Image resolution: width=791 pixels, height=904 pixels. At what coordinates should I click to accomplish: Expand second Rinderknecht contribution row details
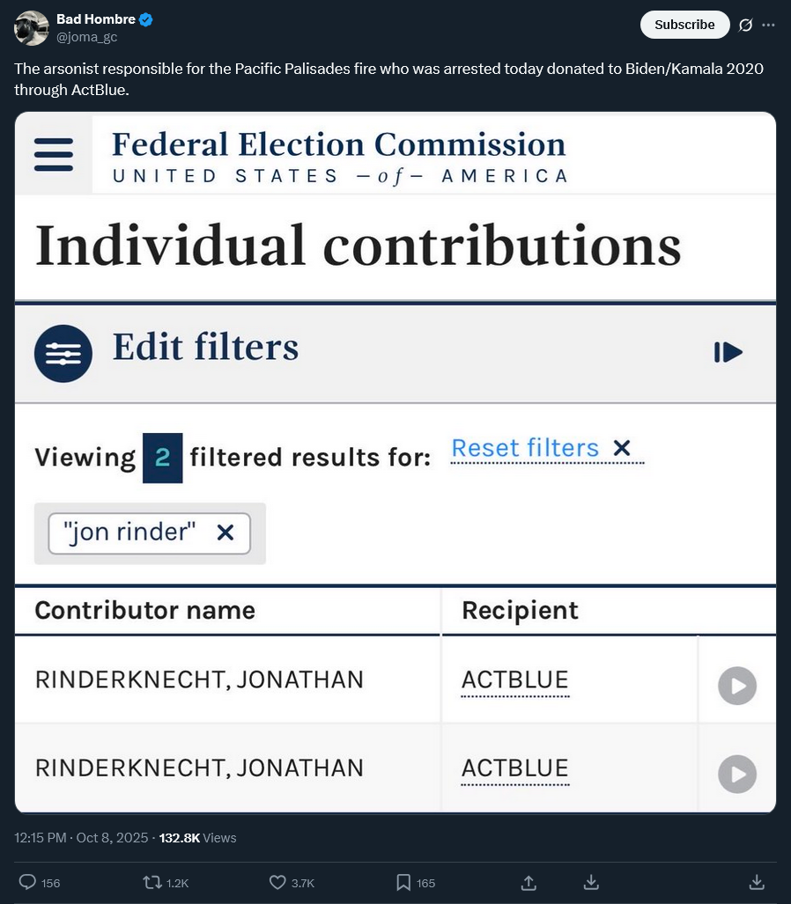pyautogui.click(x=737, y=774)
